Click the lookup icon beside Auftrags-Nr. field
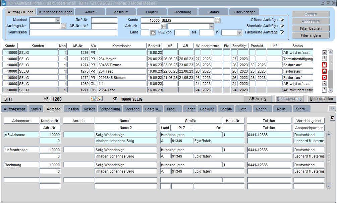 click(x=63, y=26)
